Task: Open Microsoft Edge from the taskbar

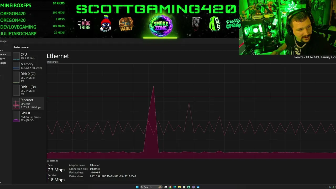Action: pyautogui.click(x=175, y=187)
